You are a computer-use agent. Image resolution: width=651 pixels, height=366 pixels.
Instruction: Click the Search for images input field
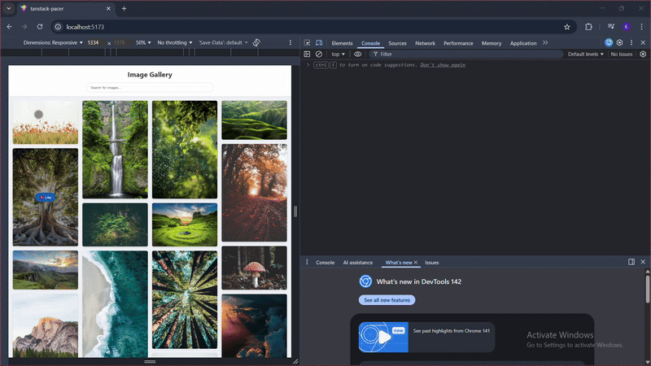click(x=150, y=87)
